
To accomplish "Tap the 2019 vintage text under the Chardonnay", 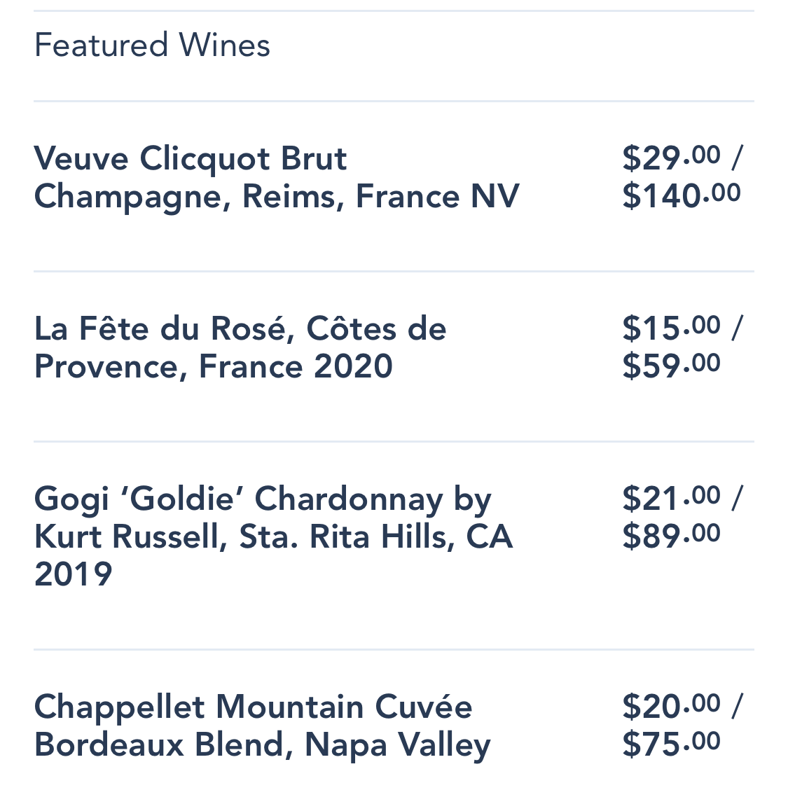I will tap(73, 574).
